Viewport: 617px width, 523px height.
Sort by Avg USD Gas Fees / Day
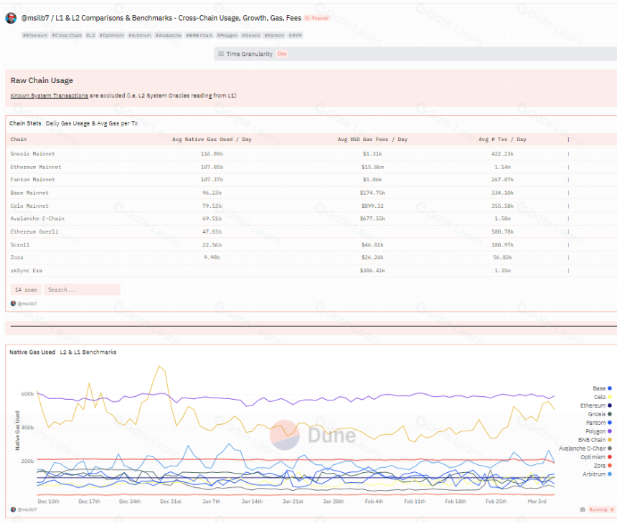coord(372,140)
